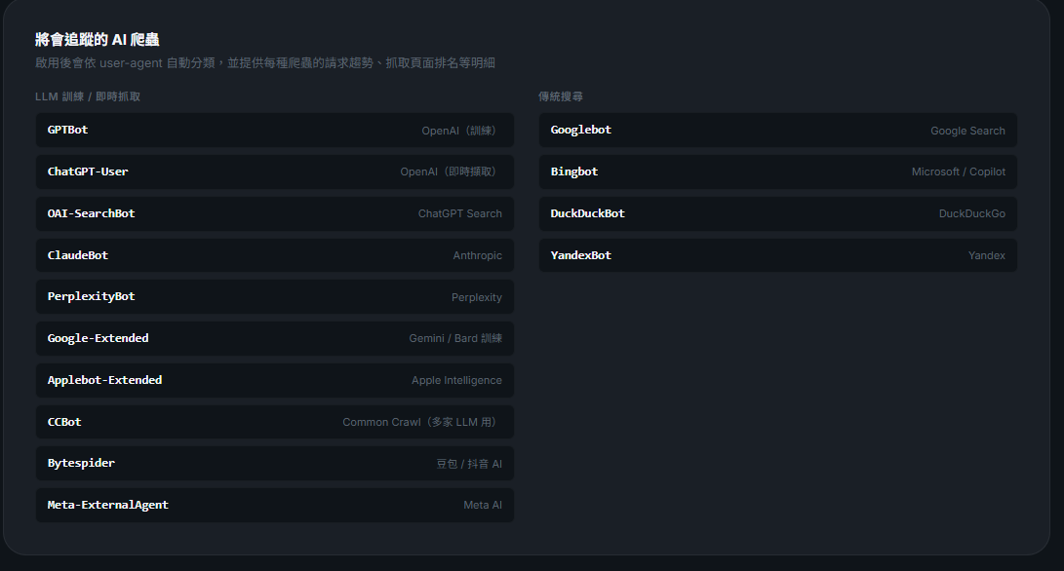Image resolution: width=1064 pixels, height=571 pixels.
Task: Click the DuckDuckBot crawler name
Action: [588, 213]
